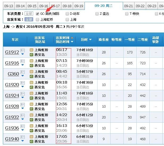Switch to the 09-19 date tab
Image resolution: width=164 pixels, height=146 pixels.
click(x=79, y=6)
